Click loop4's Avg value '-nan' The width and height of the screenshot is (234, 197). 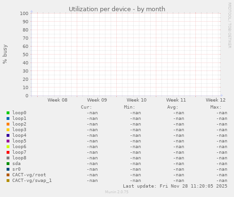pos(178,135)
